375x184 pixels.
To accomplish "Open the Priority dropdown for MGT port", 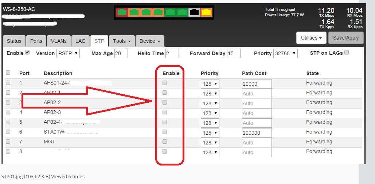I will click(210, 143).
